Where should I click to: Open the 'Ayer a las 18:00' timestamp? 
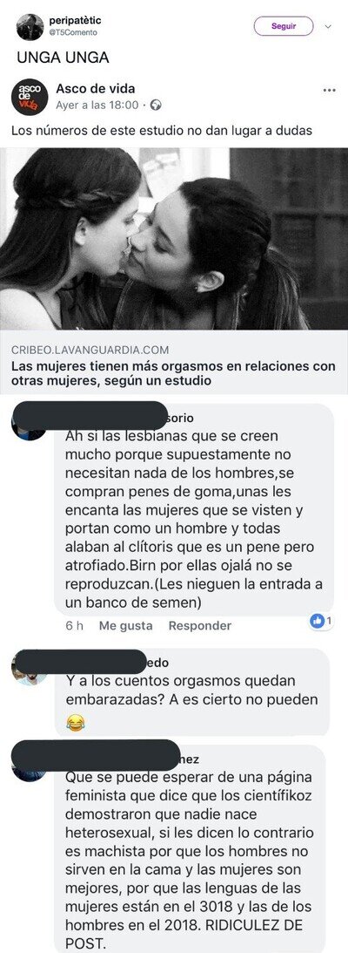click(97, 106)
